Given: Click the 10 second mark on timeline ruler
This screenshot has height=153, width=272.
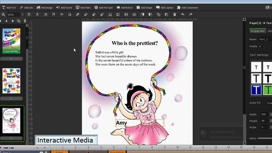Looking at the screenshot, I should point(178,147).
